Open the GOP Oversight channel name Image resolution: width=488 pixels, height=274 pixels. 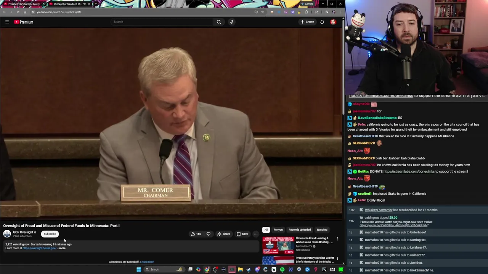(23, 232)
